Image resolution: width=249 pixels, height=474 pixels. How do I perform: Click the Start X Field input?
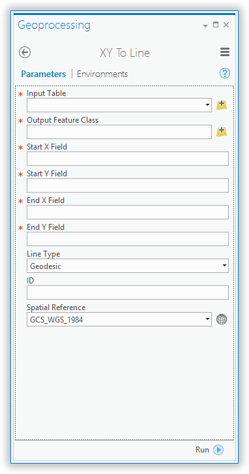click(128, 159)
